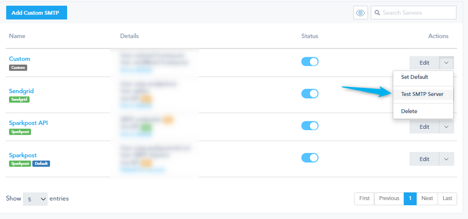Open Sparkpost row actions dropdown arrow
Viewport: 468px width, 219px height.
pos(446,159)
